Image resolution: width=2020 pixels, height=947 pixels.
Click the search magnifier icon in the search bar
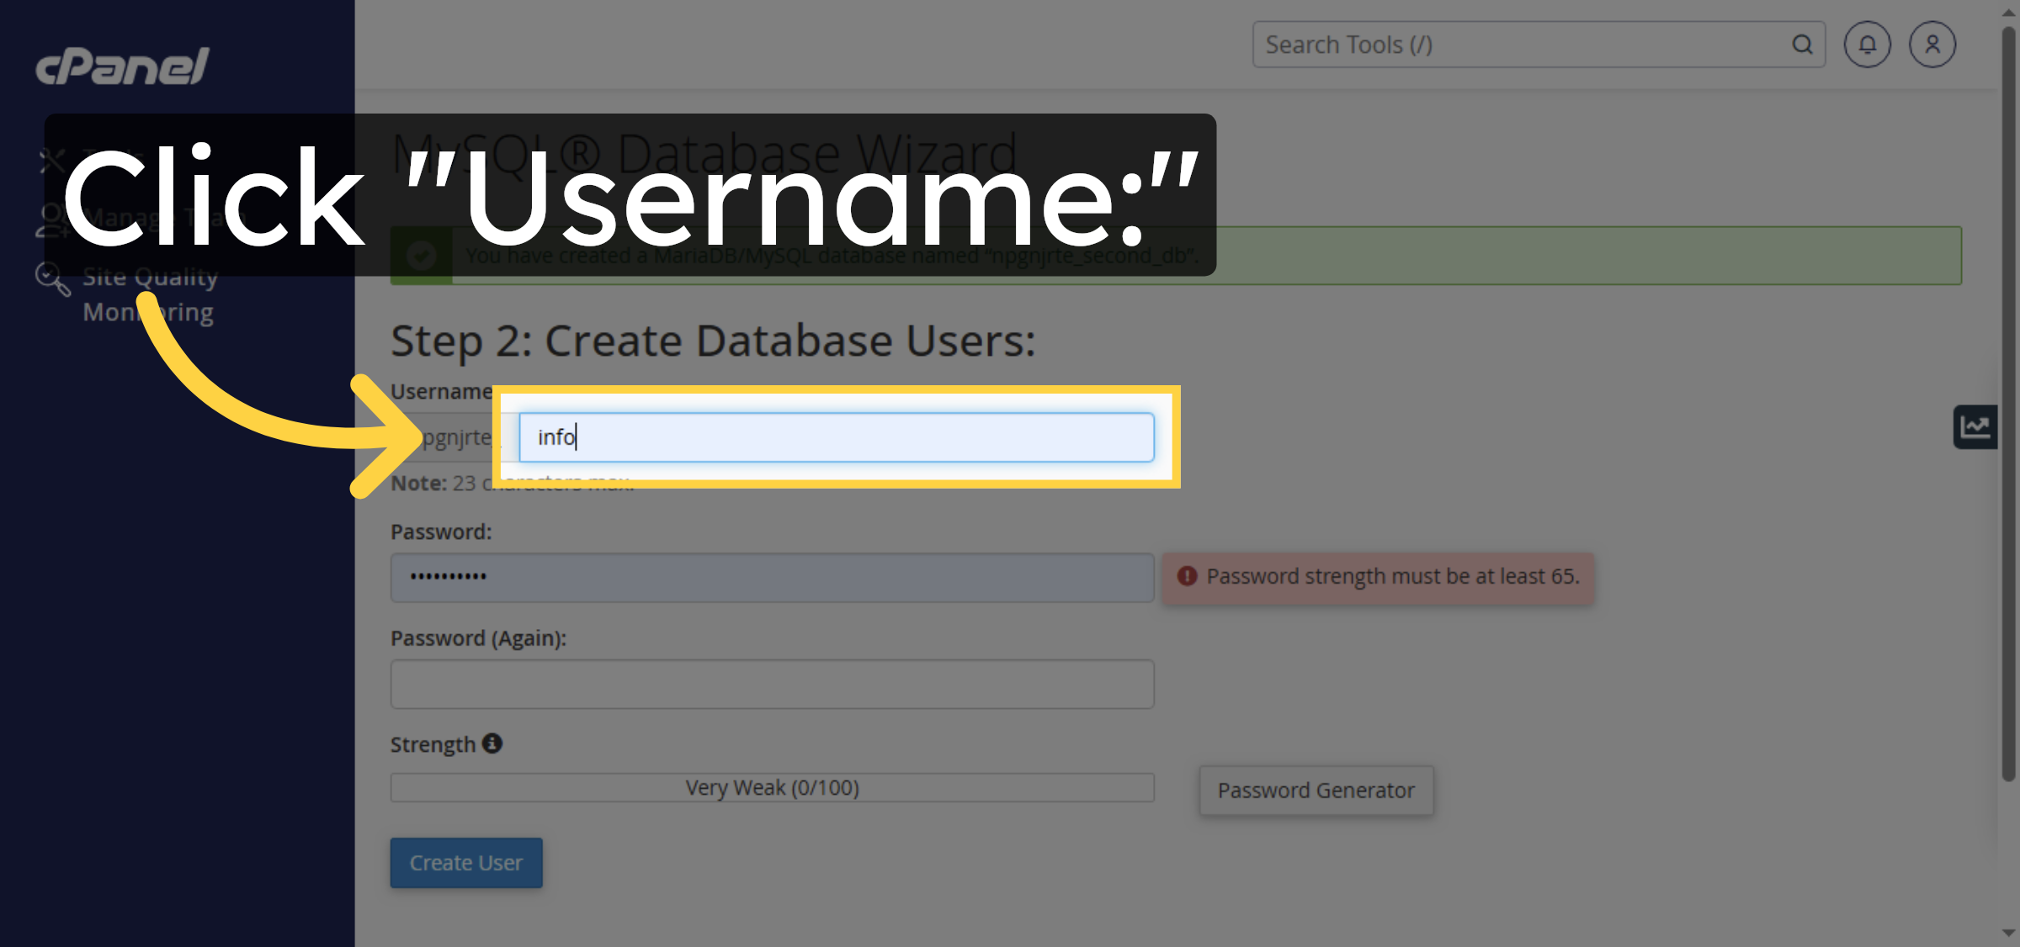pyautogui.click(x=1801, y=44)
